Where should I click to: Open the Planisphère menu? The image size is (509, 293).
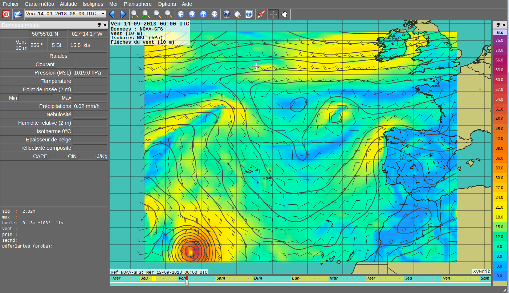138,4
